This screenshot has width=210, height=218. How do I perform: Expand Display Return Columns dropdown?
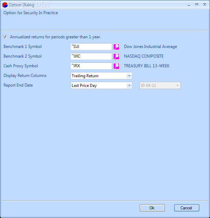coord(129,76)
